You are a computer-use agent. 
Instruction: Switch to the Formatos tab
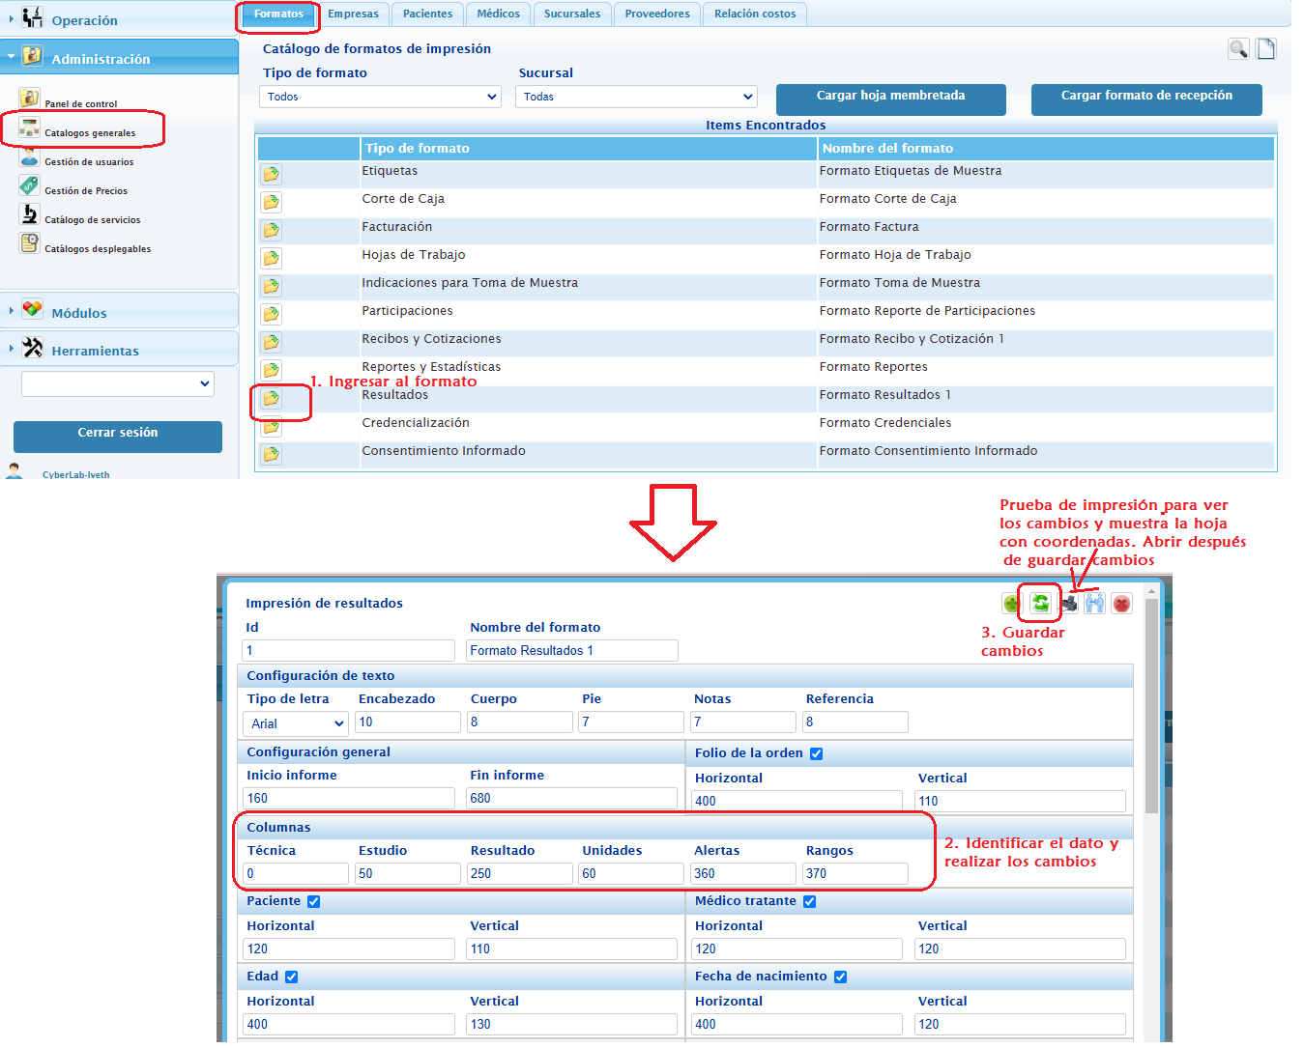click(x=278, y=14)
